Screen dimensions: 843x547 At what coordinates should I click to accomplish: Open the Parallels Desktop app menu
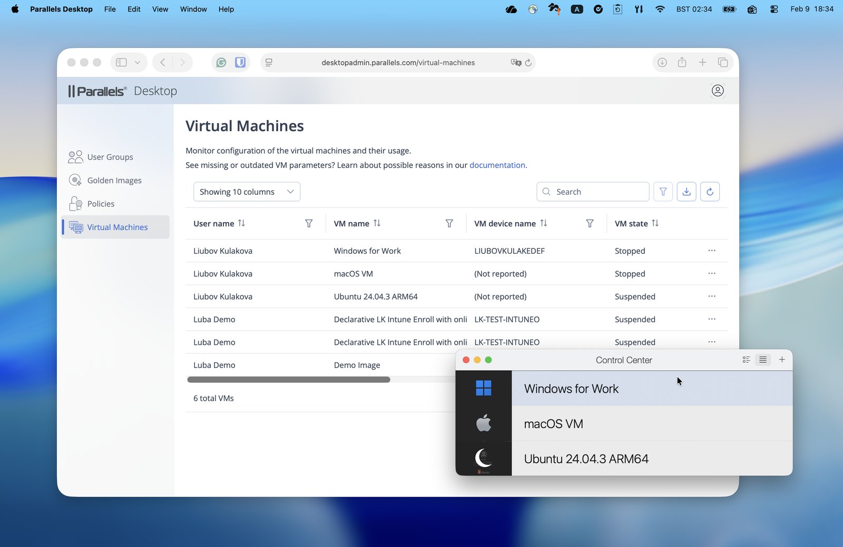(61, 9)
